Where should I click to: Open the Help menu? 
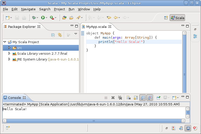click(97, 9)
